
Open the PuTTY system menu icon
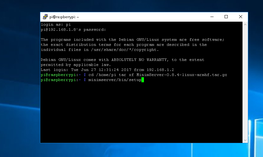click(x=45, y=17)
